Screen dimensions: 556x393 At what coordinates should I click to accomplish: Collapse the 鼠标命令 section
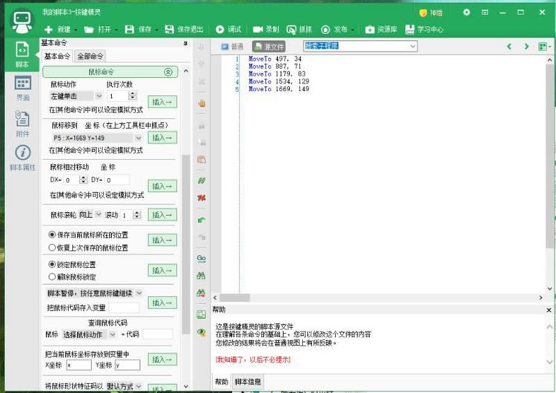(168, 72)
